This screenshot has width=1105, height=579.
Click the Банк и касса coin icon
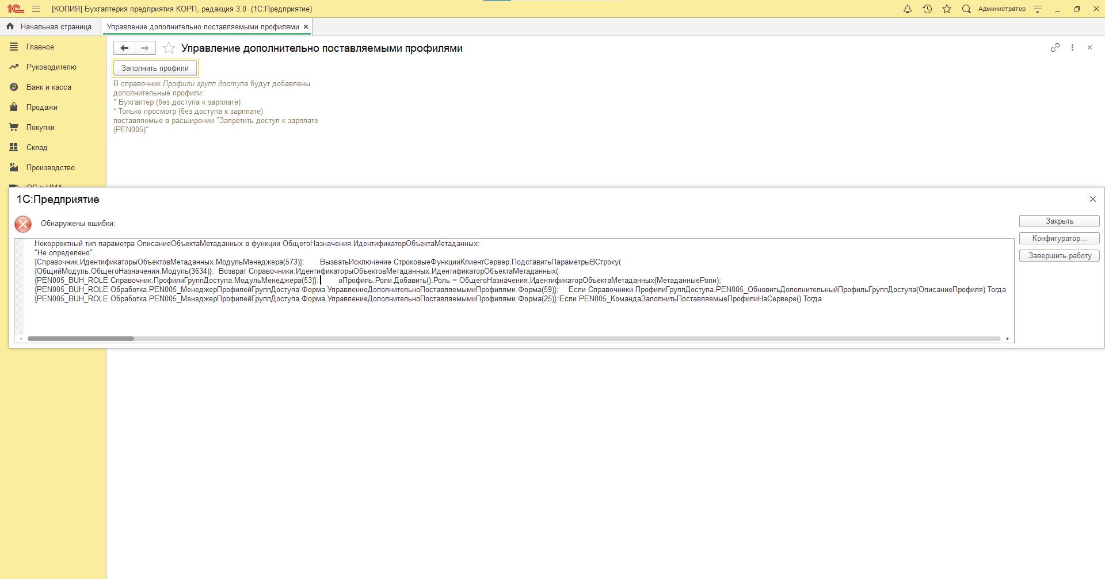pos(14,87)
